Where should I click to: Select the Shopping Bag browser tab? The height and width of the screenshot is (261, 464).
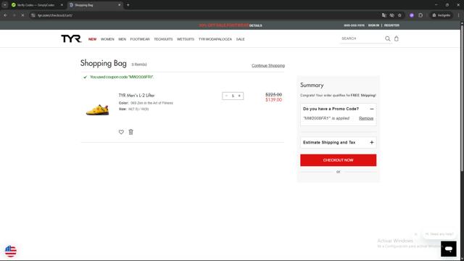point(95,5)
